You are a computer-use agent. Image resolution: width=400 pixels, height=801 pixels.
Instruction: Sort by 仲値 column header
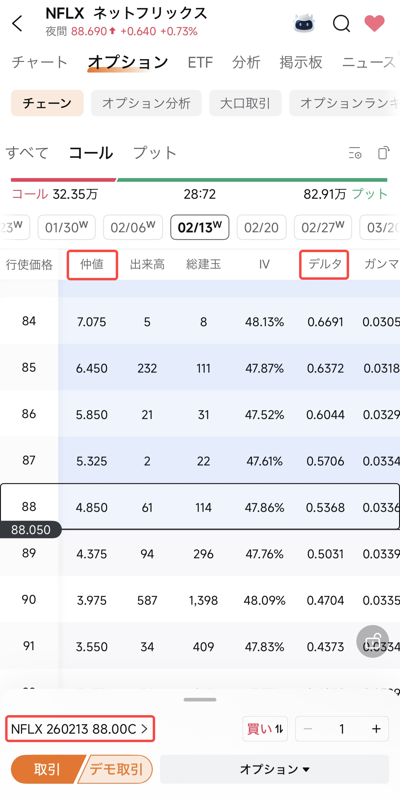click(92, 264)
